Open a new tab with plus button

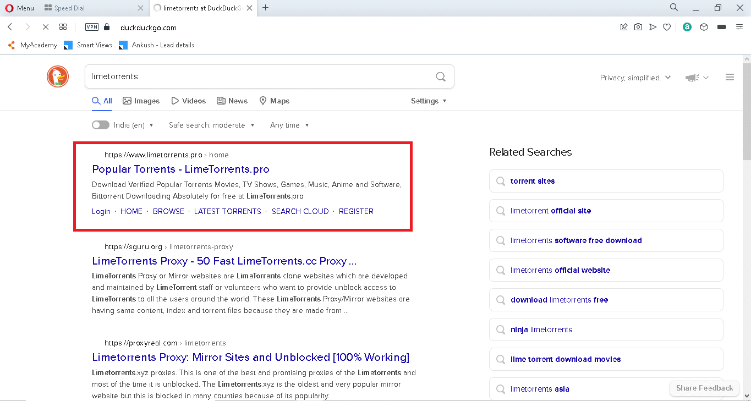(x=266, y=8)
